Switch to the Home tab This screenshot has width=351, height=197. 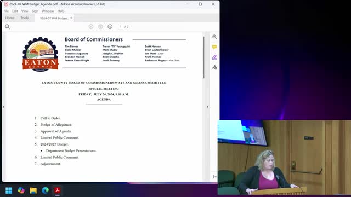tap(10, 18)
